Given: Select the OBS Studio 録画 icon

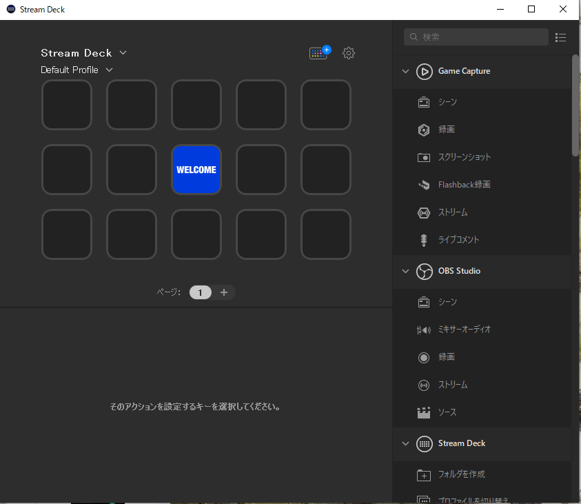Looking at the screenshot, I should [x=424, y=357].
